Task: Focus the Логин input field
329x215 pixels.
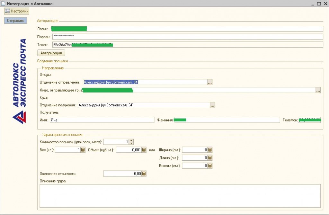Action: 188,29
